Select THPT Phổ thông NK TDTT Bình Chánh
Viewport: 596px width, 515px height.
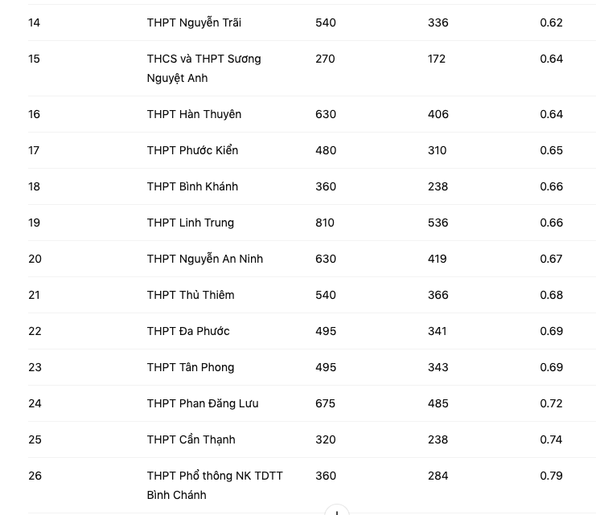pyautogui.click(x=215, y=485)
